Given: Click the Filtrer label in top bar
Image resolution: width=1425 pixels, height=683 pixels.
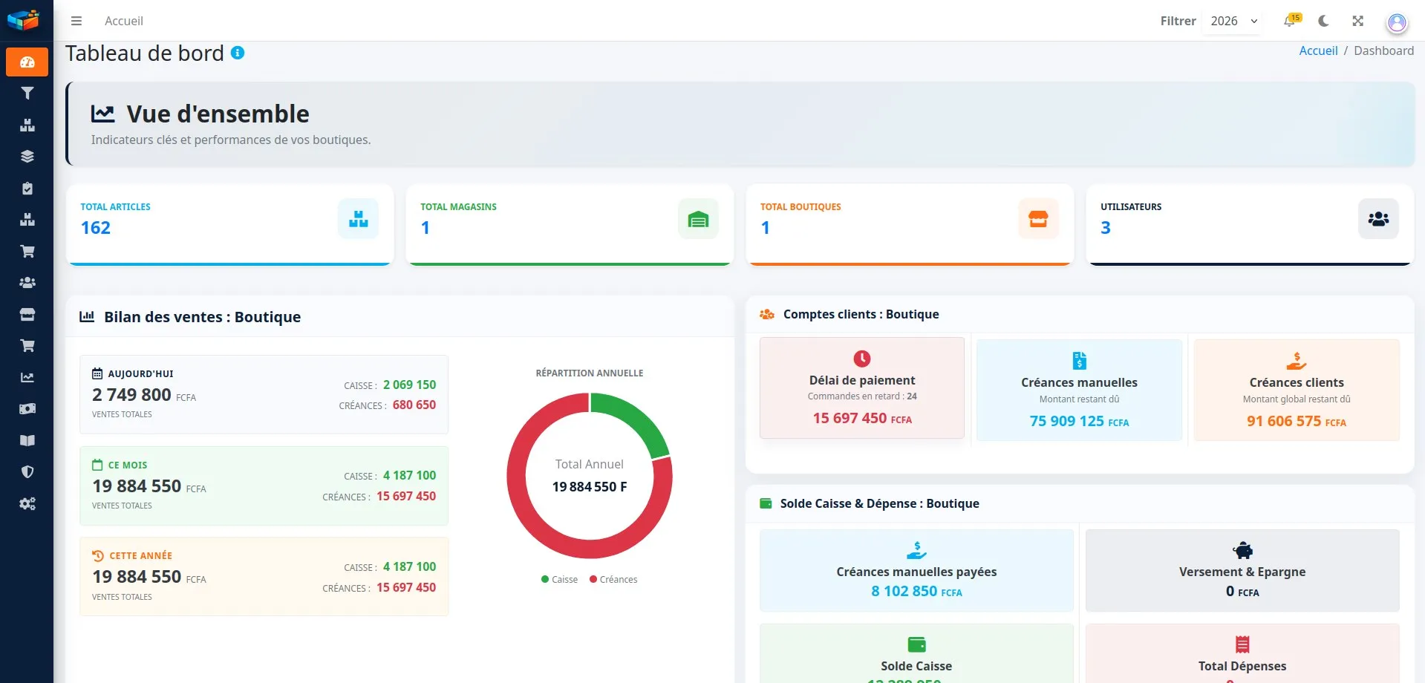Looking at the screenshot, I should point(1178,21).
